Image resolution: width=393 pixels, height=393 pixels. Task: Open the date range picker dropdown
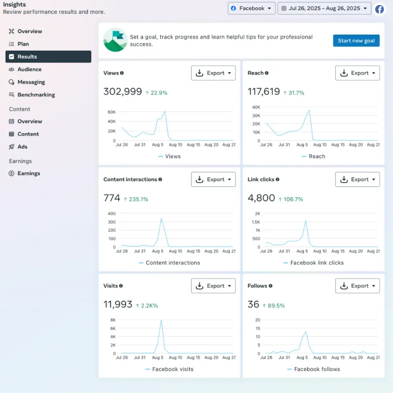click(x=324, y=8)
